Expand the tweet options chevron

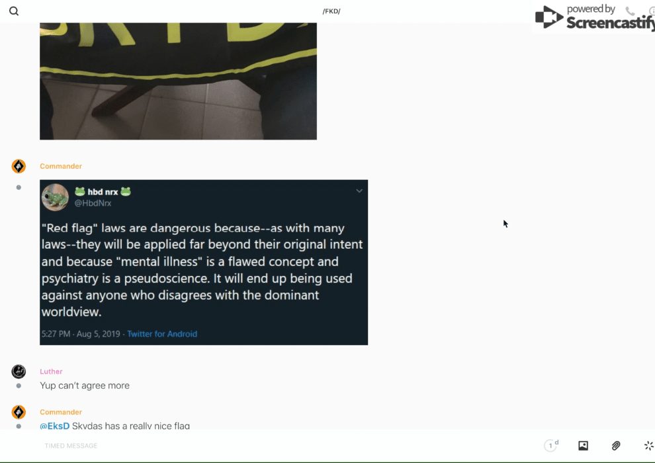click(x=359, y=190)
